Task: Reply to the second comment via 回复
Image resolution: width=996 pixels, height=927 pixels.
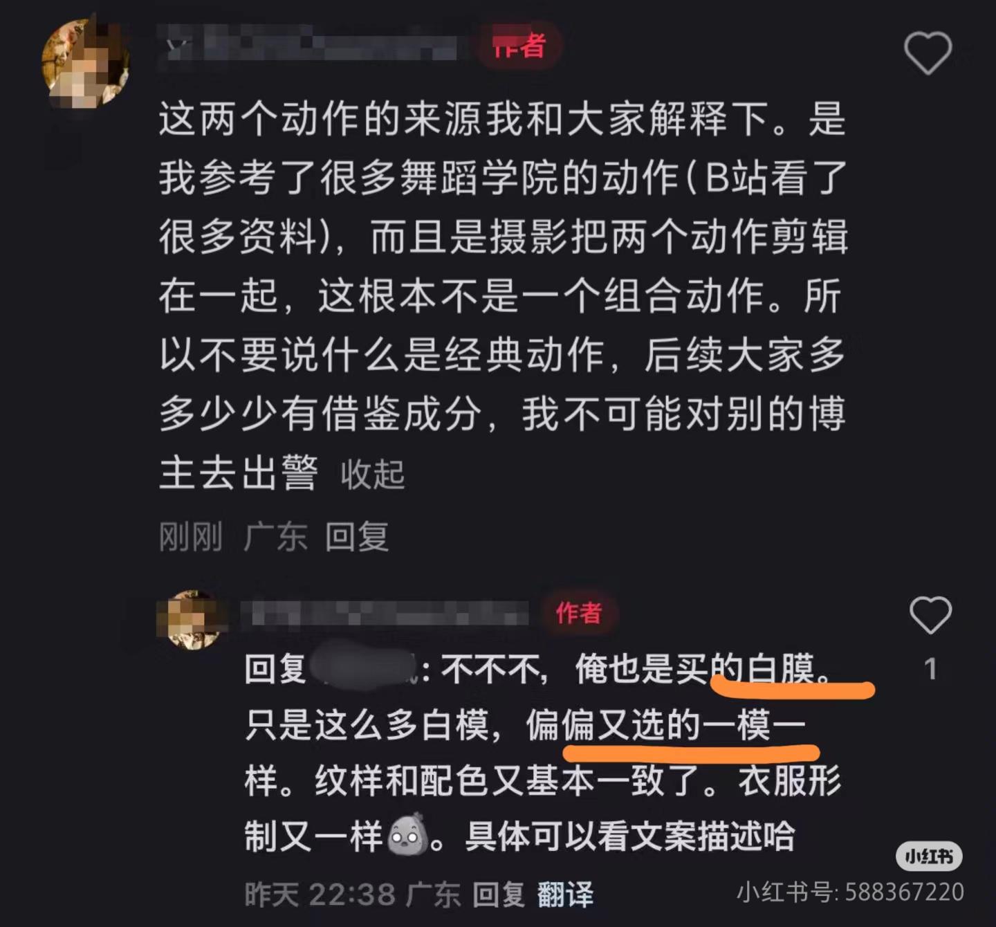Action: (499, 894)
